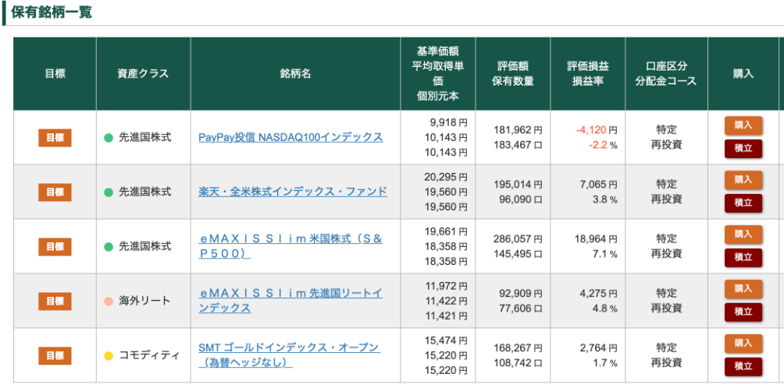The width and height of the screenshot is (784, 388).
Task: Click 積立 button for PayPay NASDAQ100 row
Action: tap(743, 149)
